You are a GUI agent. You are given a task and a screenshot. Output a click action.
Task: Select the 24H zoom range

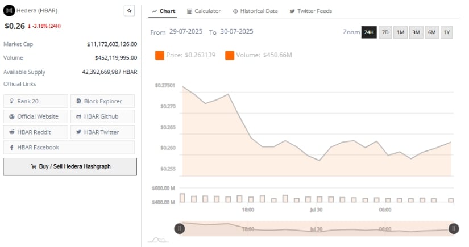click(369, 32)
